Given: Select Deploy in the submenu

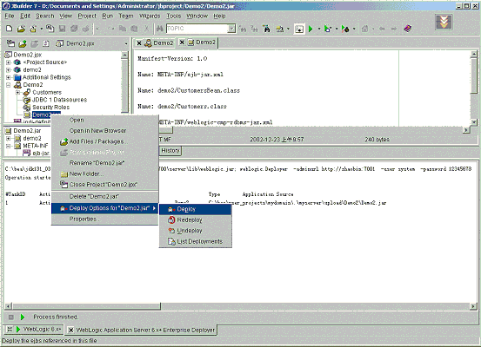Looking at the screenshot, I should (196, 209).
